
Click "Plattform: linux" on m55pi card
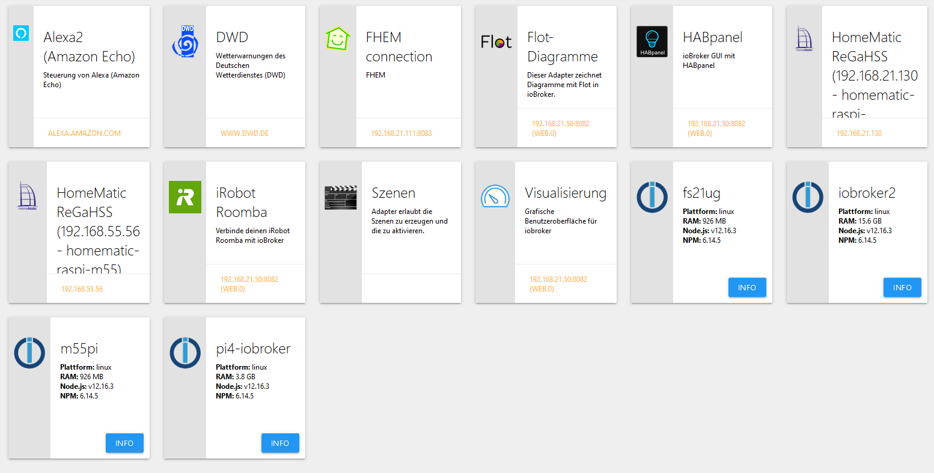click(86, 367)
